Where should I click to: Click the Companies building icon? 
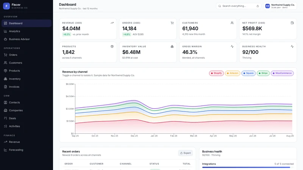[x=5, y=110]
